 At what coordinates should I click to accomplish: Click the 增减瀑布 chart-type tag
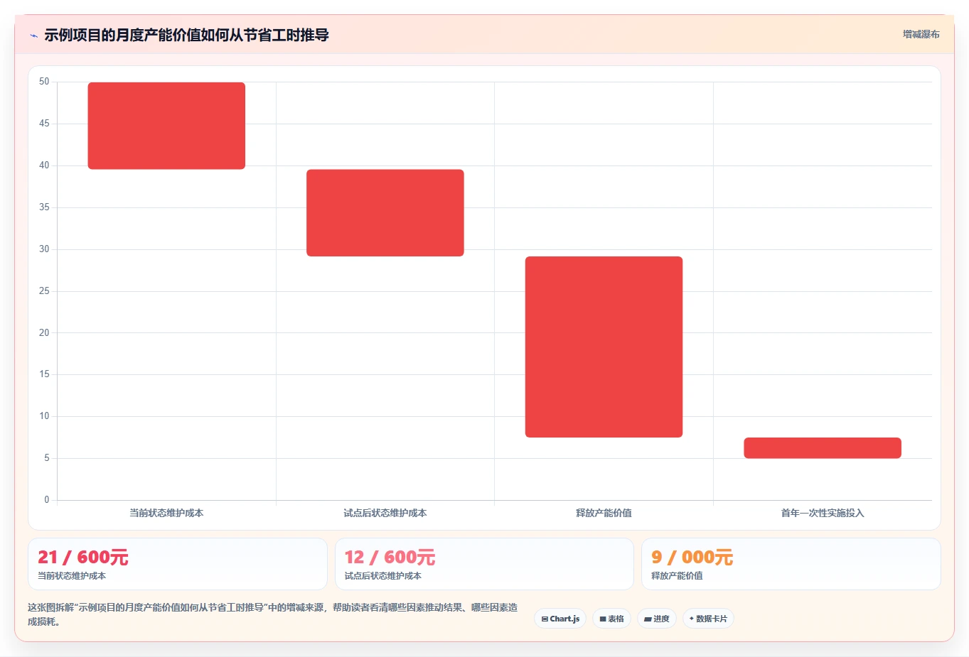pyautogui.click(x=921, y=34)
